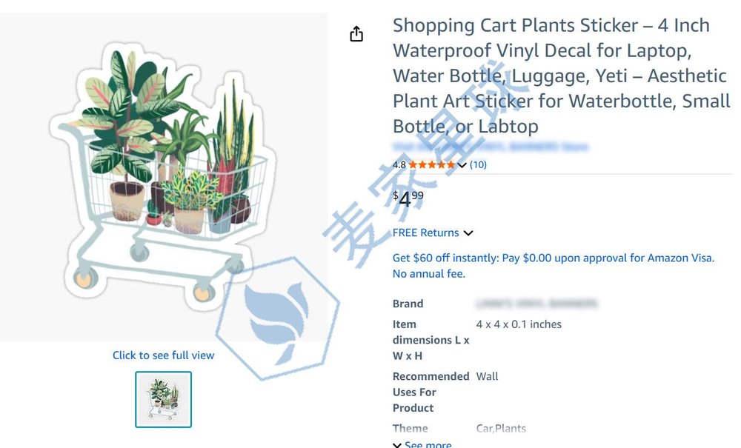Click the "Wall" recommended use value
This screenshot has height=448, width=741.
pyautogui.click(x=487, y=376)
